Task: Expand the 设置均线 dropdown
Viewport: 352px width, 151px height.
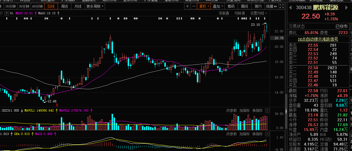Action: coord(258,13)
